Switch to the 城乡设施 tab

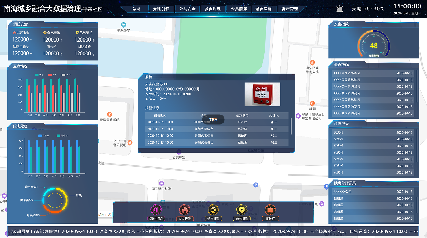(264, 9)
